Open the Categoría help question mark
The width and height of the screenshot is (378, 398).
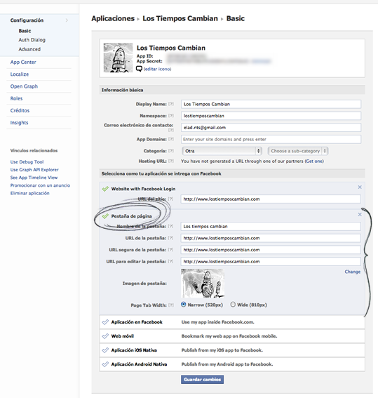(x=171, y=151)
